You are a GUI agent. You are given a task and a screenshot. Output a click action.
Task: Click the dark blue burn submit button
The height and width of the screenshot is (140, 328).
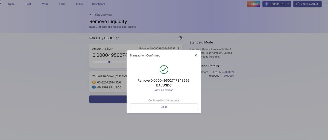(x=108, y=99)
